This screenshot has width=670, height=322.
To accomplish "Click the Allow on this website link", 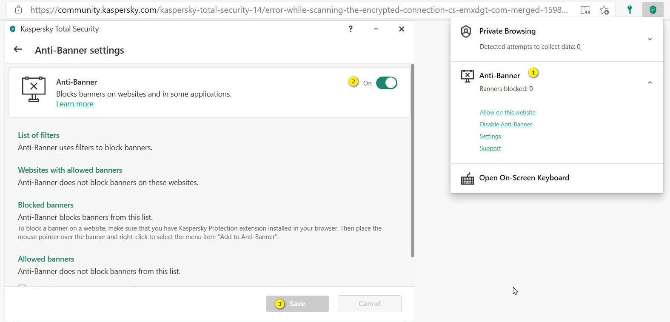I will [507, 112].
